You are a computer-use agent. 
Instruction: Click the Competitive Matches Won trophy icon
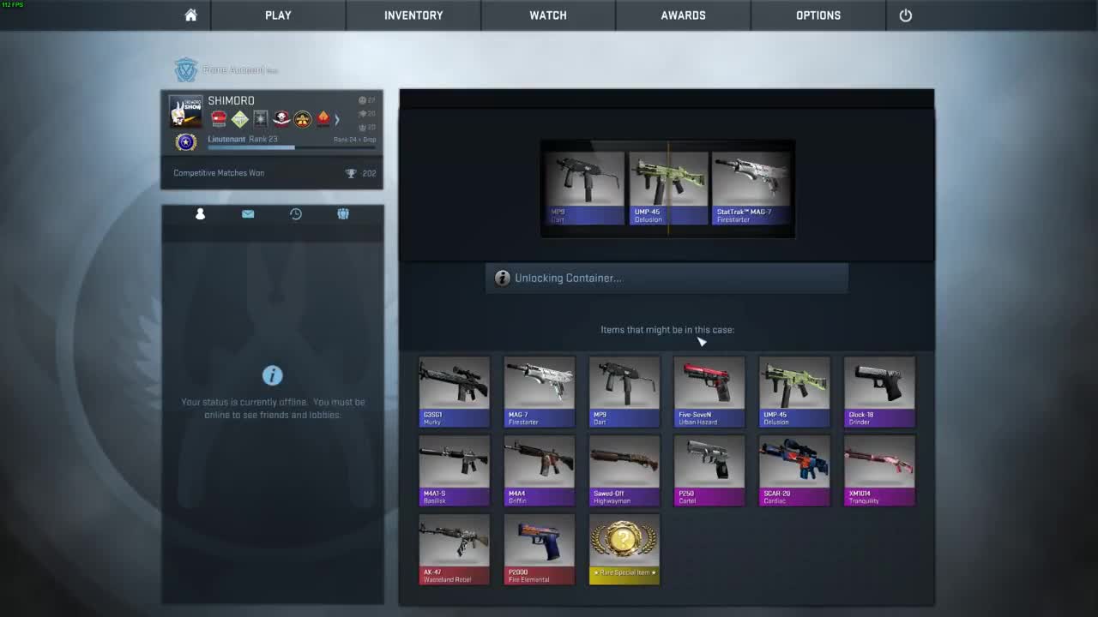[351, 173]
